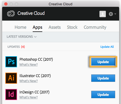Open What's New for InDesign
Viewport: 121px width, 104px height.
pos(28,97)
